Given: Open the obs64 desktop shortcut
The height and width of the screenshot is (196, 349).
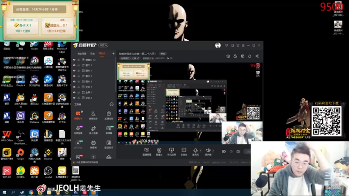Looking at the screenshot, I should click(48, 172).
